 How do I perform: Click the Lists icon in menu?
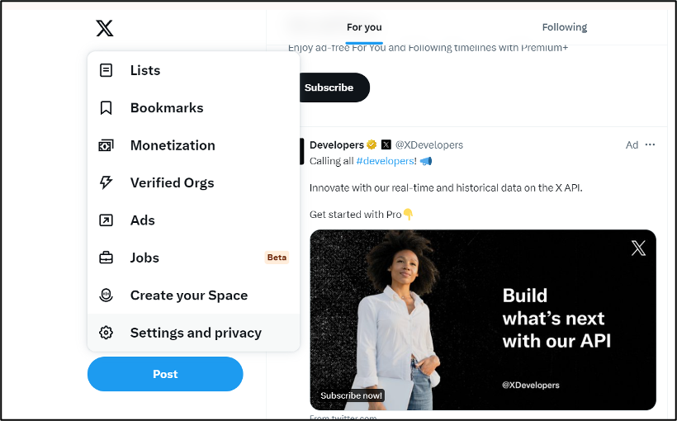click(106, 70)
